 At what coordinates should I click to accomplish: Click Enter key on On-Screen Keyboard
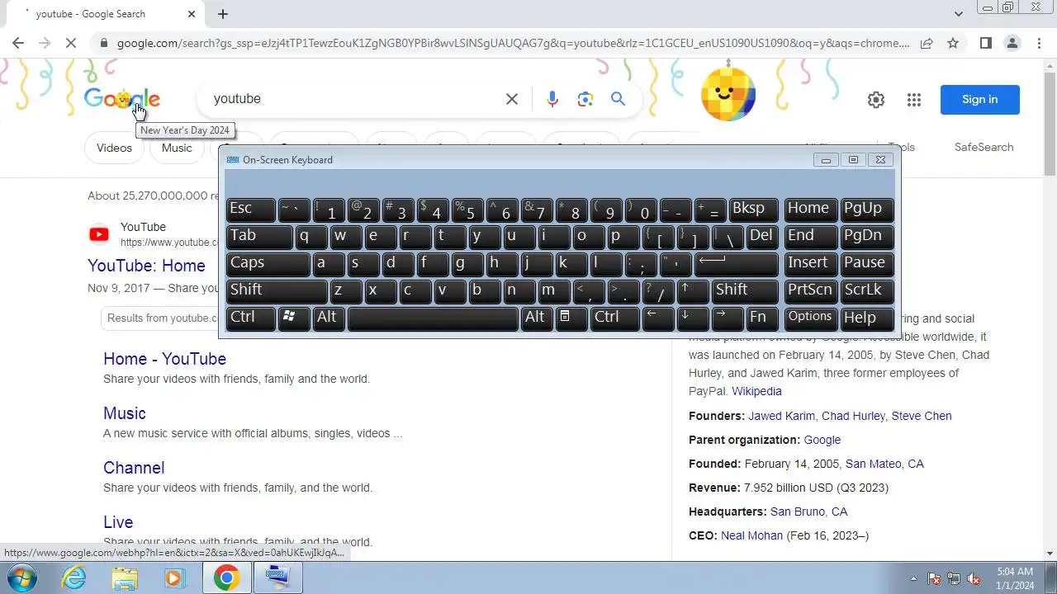pyautogui.click(x=736, y=263)
